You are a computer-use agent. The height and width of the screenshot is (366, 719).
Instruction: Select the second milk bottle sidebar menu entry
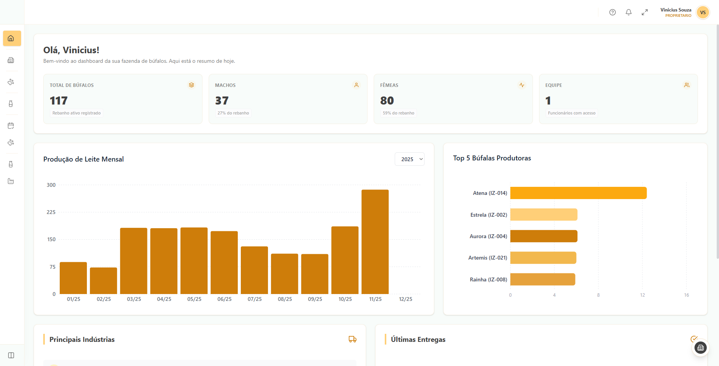pos(11,164)
